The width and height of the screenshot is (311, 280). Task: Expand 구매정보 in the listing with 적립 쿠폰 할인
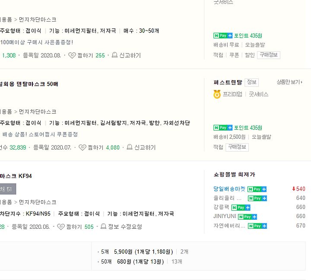268,55
